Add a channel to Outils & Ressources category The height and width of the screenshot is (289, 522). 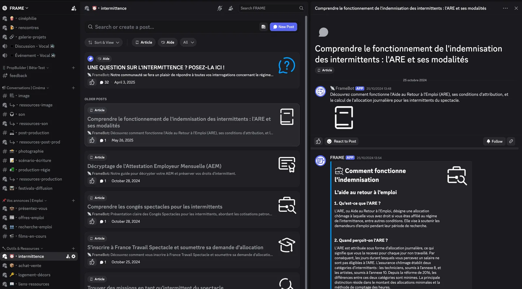pos(73,249)
